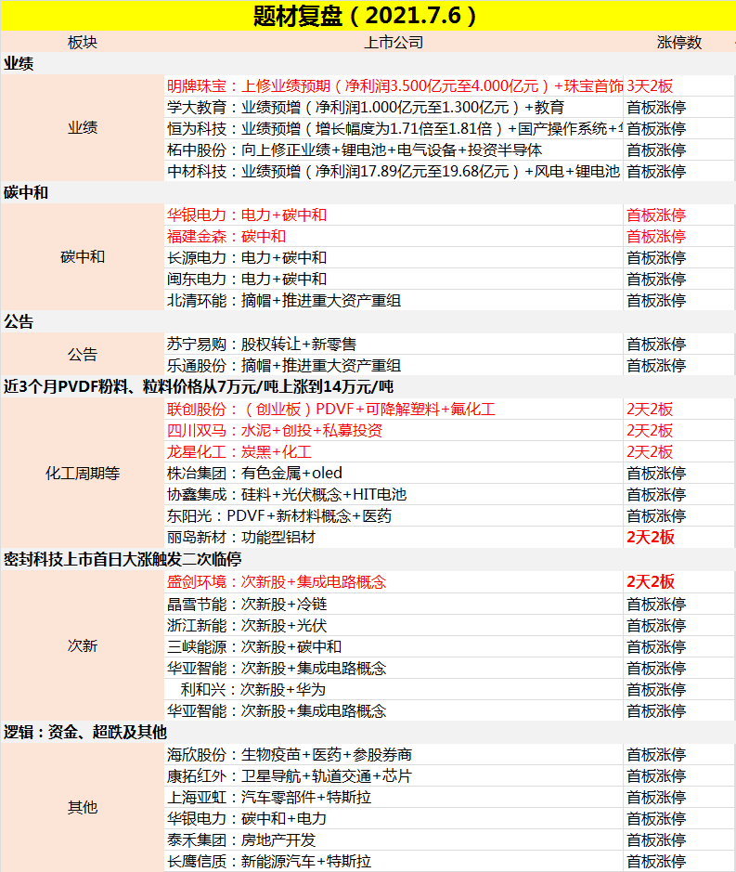Click the 北清环能 row cell

394,300
